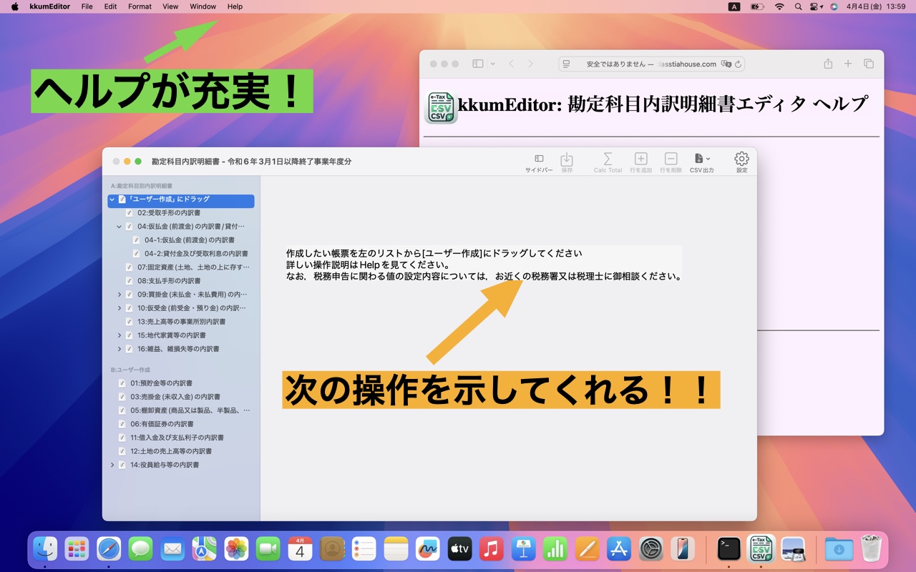Open the Help menu

(235, 6)
